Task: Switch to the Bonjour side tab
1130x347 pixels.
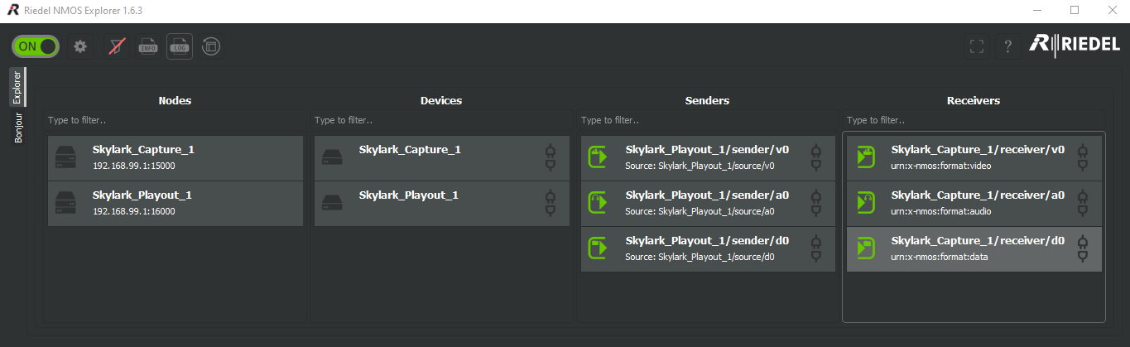Action: coord(19,128)
